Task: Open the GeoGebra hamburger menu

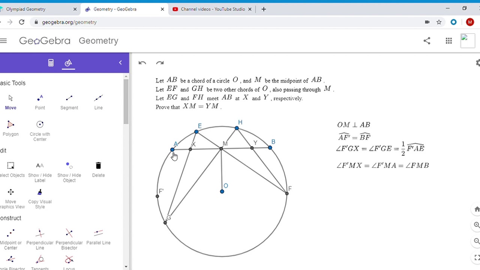Action: pos(3,40)
